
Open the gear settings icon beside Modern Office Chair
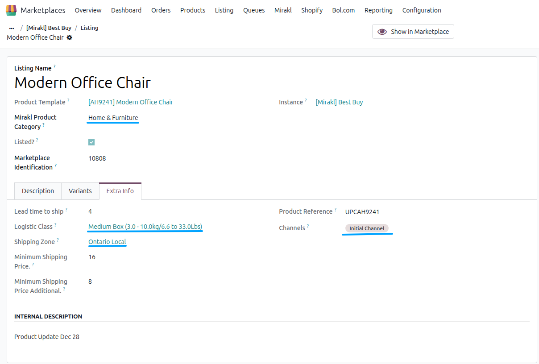(x=69, y=37)
